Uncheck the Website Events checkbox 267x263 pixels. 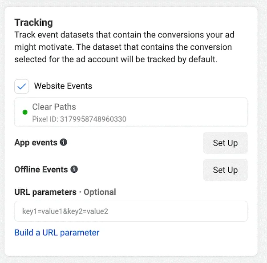coord(22,86)
